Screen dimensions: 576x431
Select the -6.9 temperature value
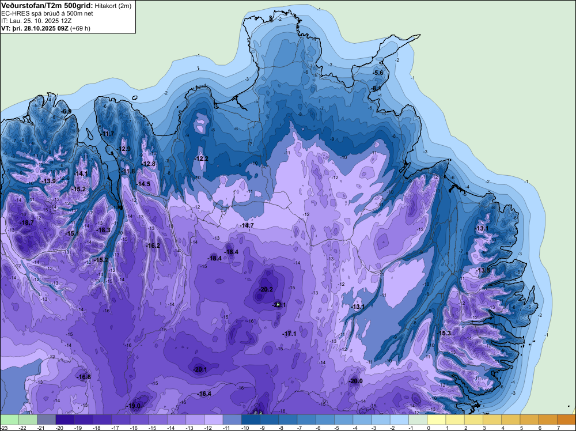pyautogui.click(x=66, y=111)
